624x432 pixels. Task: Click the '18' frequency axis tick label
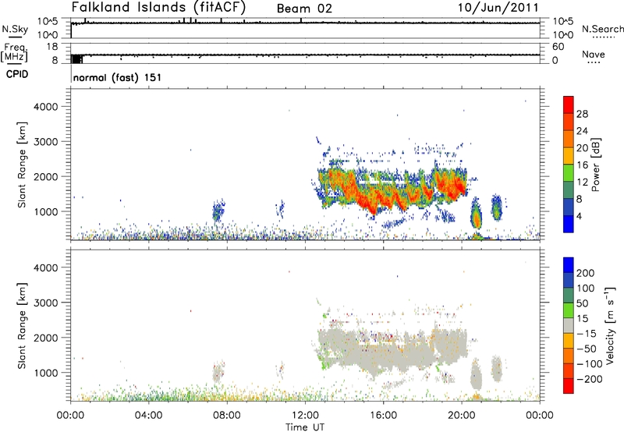click(52, 47)
